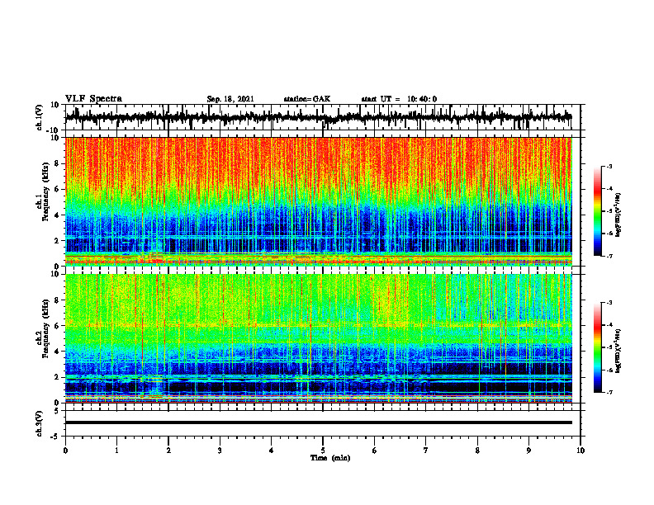
Task: Click the ch.1 colorbar log(PSD) unit label
Action: (x=618, y=215)
